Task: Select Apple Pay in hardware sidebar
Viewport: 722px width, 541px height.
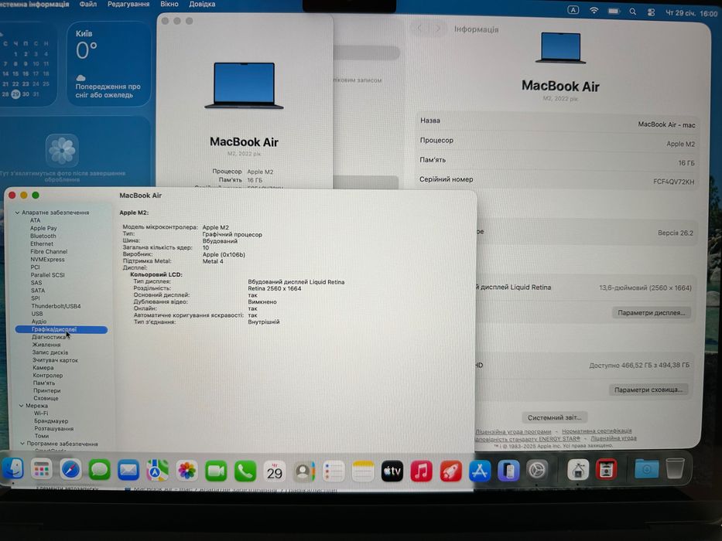Action: click(x=43, y=228)
